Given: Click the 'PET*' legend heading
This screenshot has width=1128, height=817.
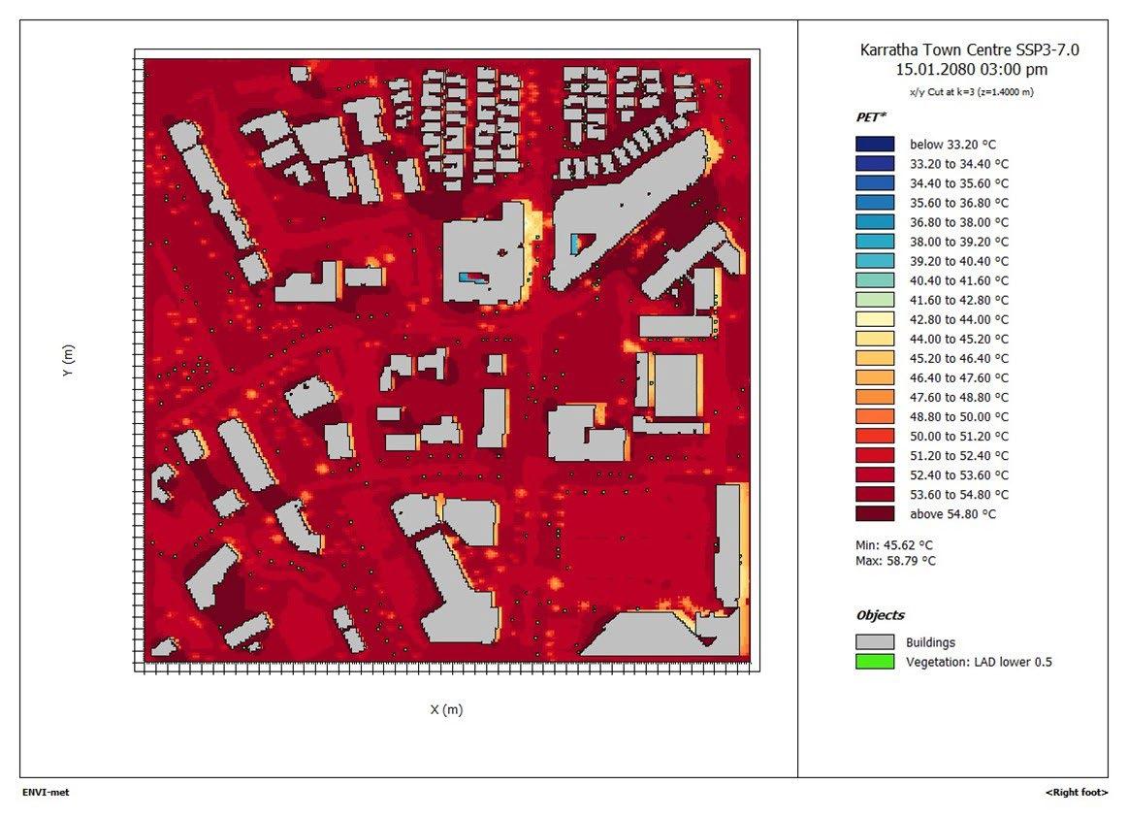Looking at the screenshot, I should pyautogui.click(x=871, y=116).
